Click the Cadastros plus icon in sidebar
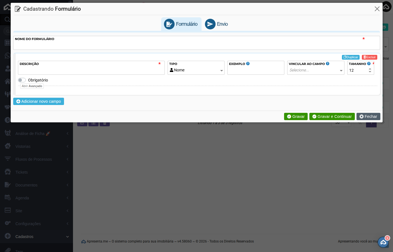The height and width of the screenshot is (252, 393). point(8,236)
